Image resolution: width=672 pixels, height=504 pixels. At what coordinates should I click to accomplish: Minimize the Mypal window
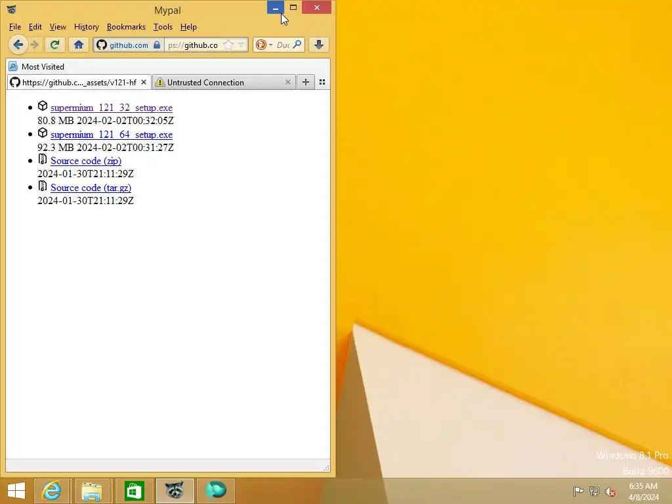[x=276, y=7]
